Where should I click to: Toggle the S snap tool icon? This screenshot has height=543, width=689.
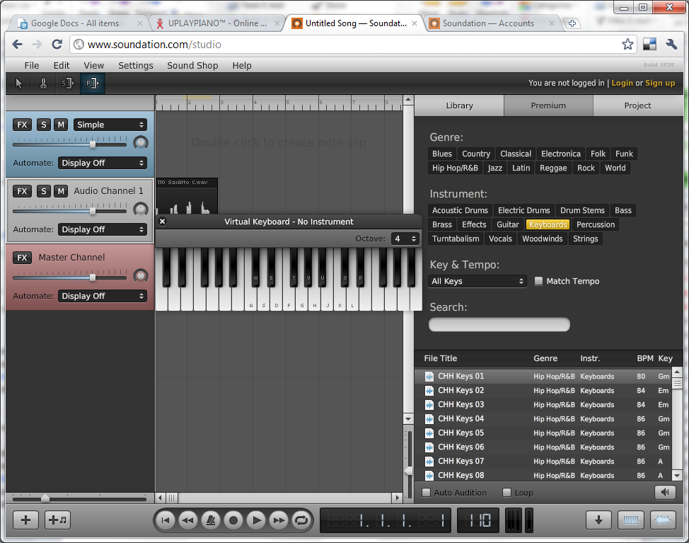coord(68,83)
